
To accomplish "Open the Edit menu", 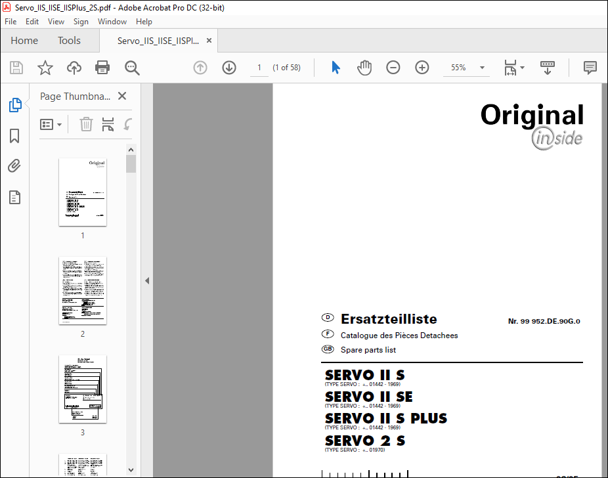I will tap(32, 22).
